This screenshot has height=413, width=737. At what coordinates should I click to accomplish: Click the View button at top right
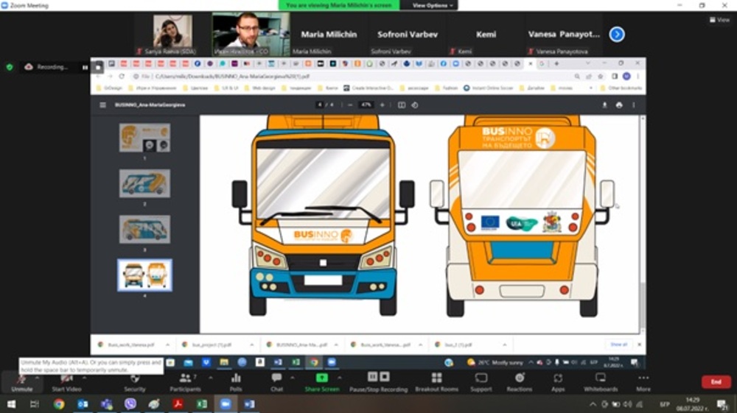tap(719, 20)
